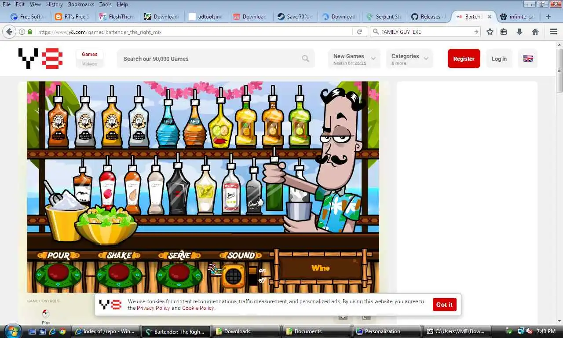Pick the clear bottle with red label
Screen dimensions: 563x338
231,185
